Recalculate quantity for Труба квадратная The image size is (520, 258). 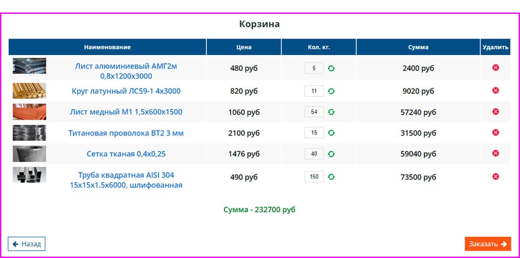tap(331, 177)
